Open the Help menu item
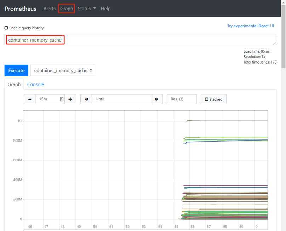Viewport: 286px width, 231px height. [105, 9]
